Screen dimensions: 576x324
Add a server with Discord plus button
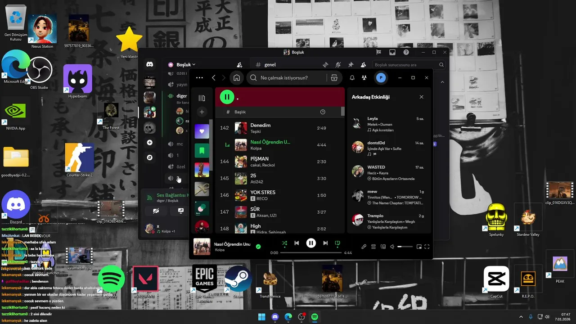(x=149, y=143)
